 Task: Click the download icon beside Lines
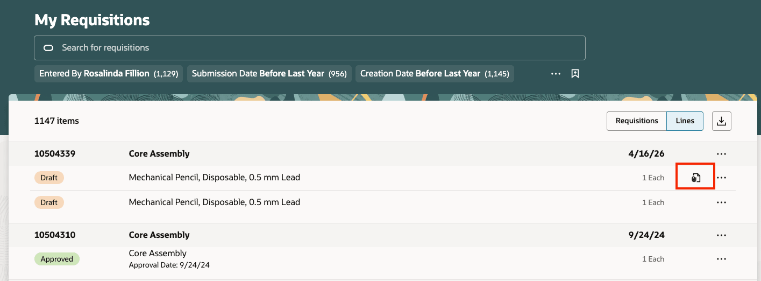pyautogui.click(x=722, y=121)
